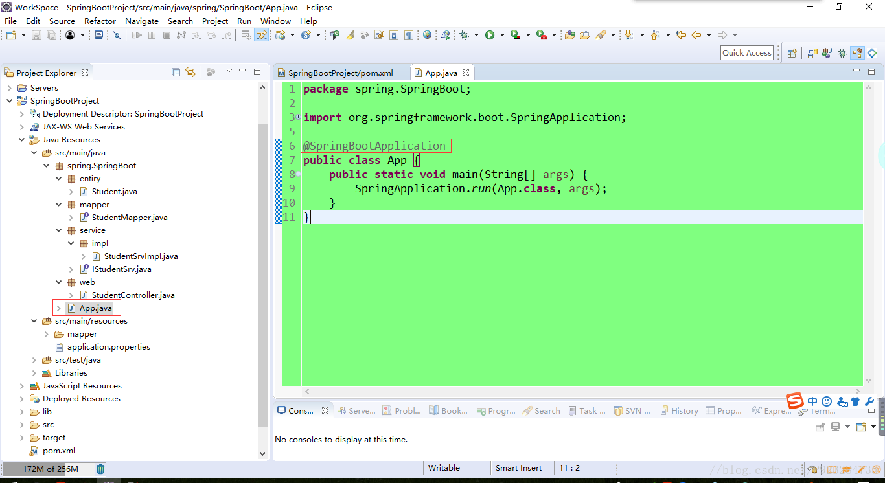Click the garbage collector trash icon
The height and width of the screenshot is (483, 885).
click(x=100, y=469)
